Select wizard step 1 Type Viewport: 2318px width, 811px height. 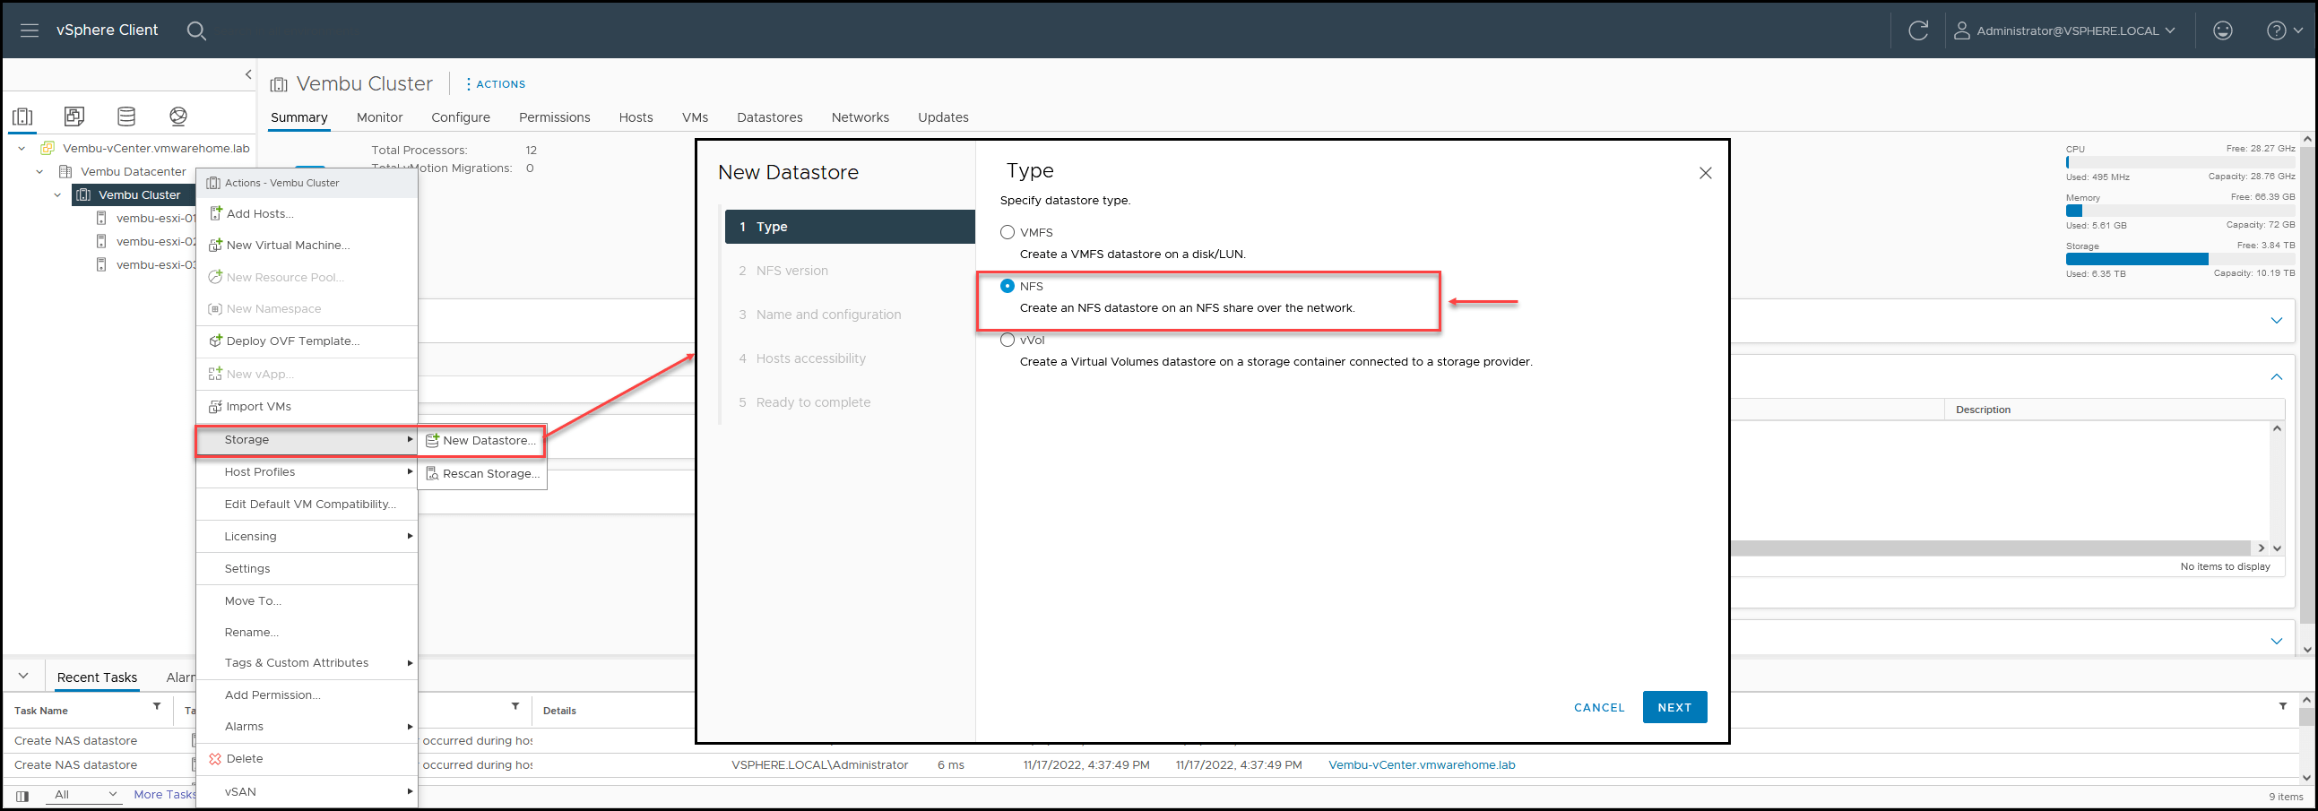point(850,227)
